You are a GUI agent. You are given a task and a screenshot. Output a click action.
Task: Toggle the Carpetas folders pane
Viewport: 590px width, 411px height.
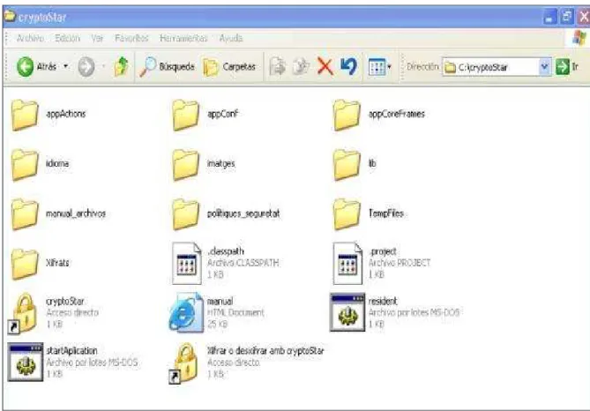(229, 67)
